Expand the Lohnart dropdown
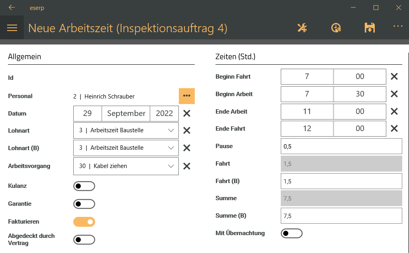Image resolution: width=409 pixels, height=253 pixels. tap(126, 130)
